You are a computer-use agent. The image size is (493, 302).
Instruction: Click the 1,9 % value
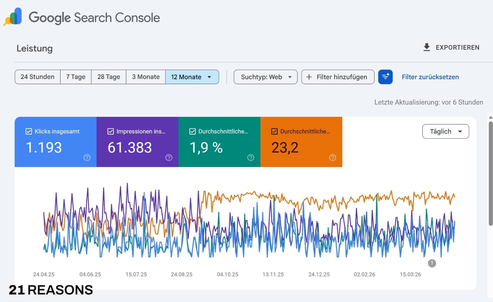tap(206, 148)
